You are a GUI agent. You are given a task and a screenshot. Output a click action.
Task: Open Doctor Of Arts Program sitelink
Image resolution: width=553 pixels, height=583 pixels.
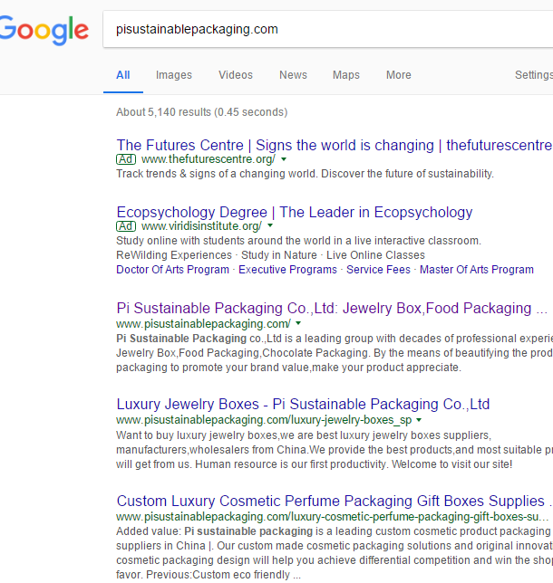pos(172,270)
